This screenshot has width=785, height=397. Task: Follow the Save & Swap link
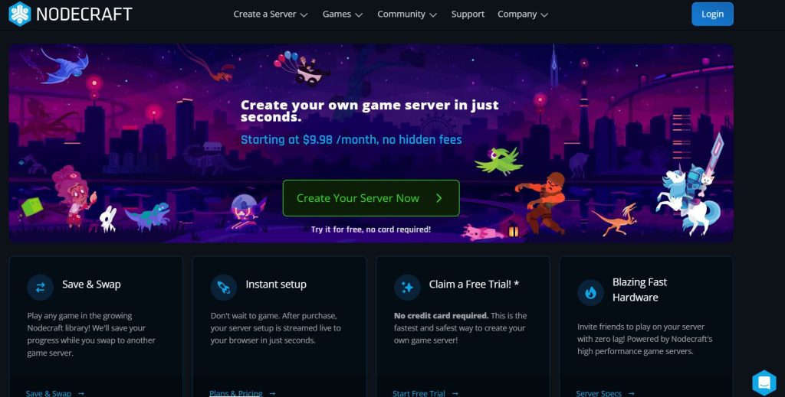click(x=48, y=393)
